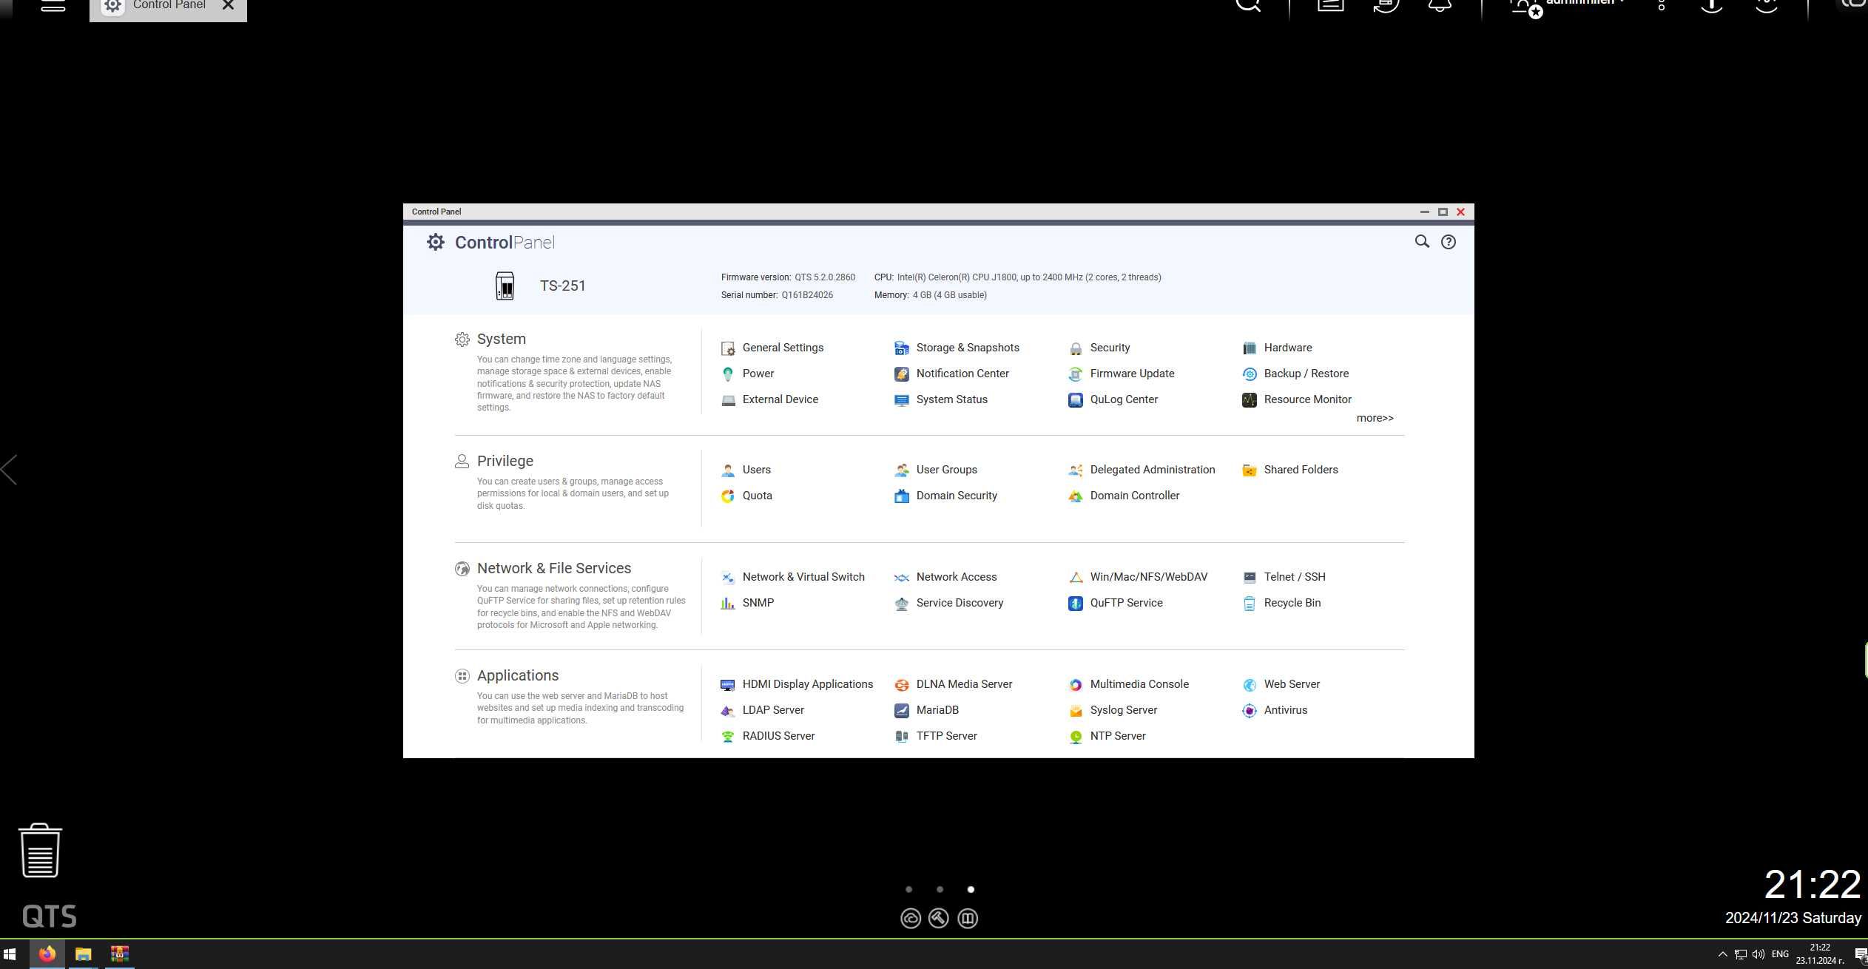Open DLNA Media Server

(953, 684)
